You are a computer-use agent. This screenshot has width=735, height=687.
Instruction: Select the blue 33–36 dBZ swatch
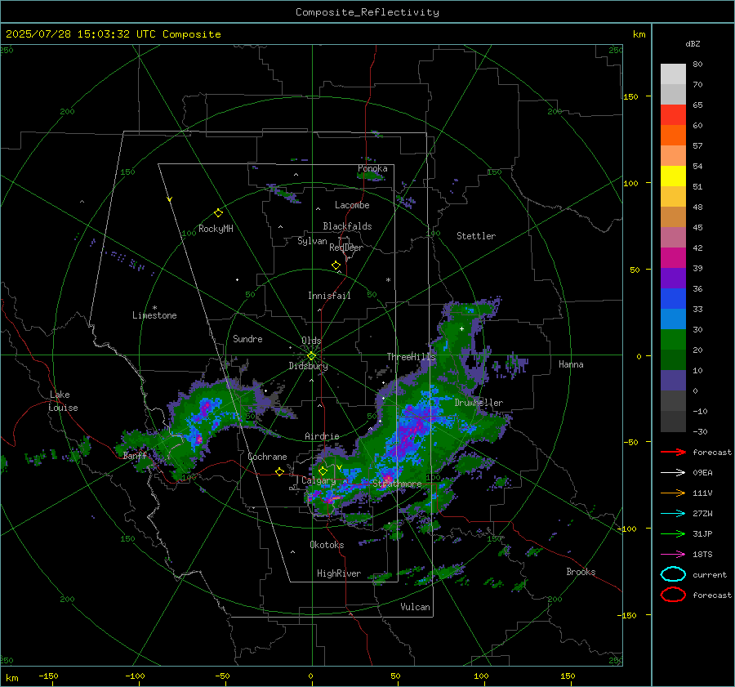coord(673,298)
